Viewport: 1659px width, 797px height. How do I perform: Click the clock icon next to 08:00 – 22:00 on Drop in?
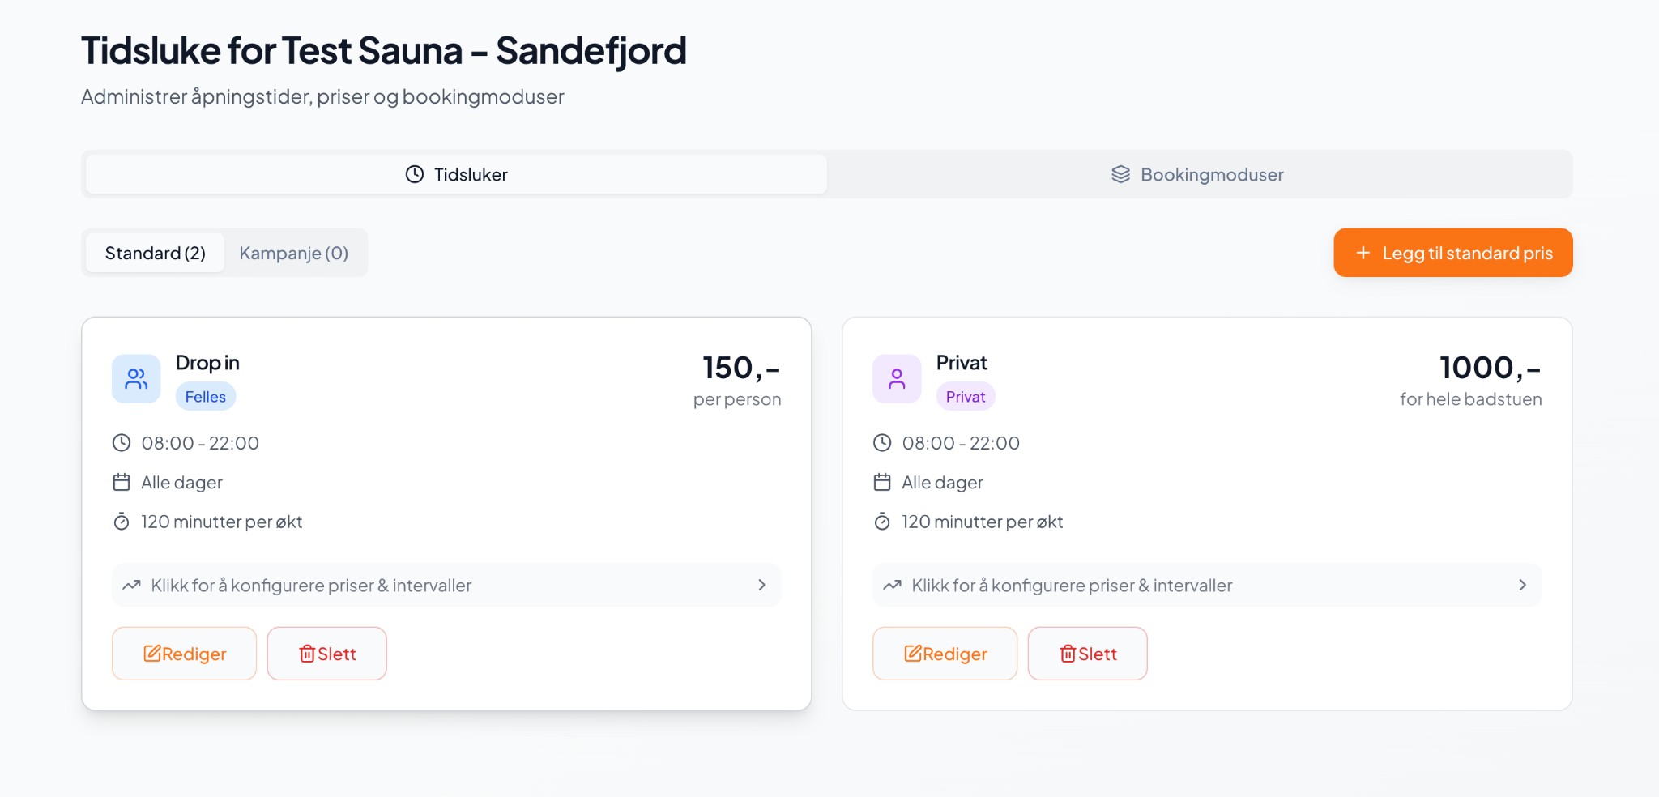click(x=120, y=442)
